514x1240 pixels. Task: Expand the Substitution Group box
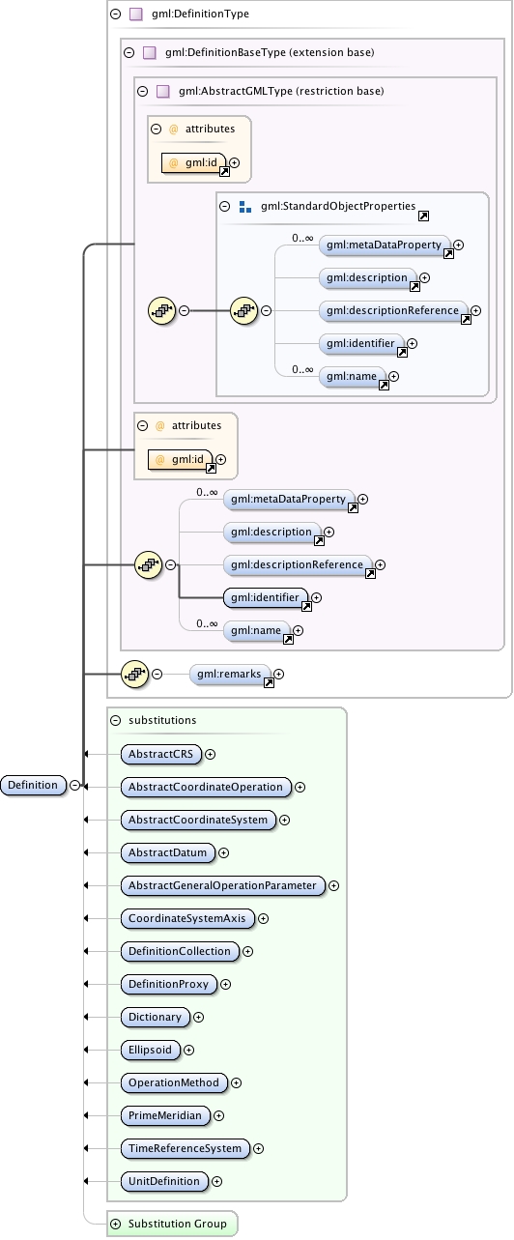coord(116,1224)
